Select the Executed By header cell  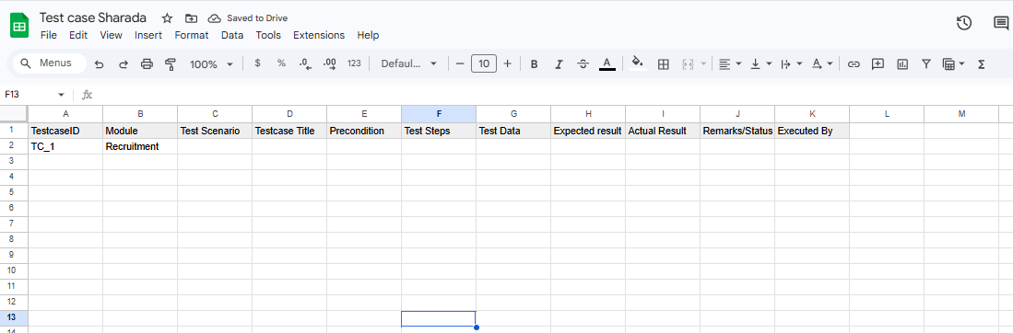812,131
